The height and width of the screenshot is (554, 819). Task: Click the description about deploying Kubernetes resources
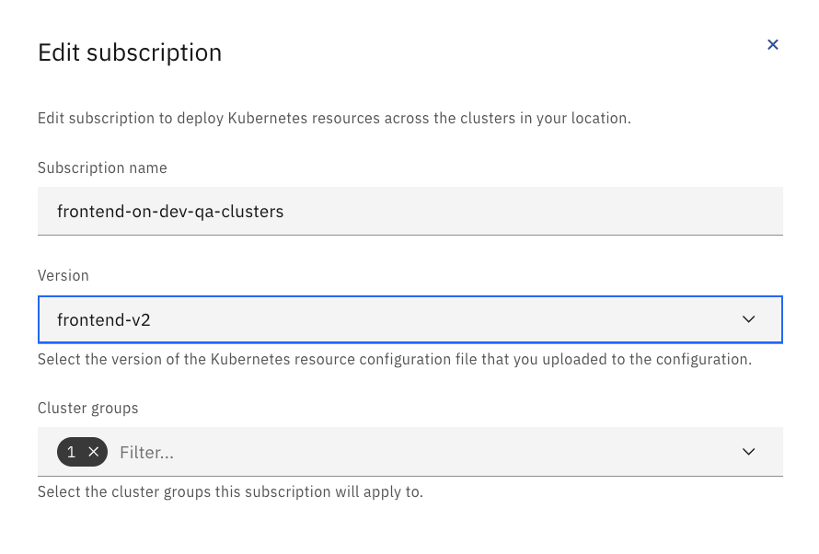click(x=334, y=119)
